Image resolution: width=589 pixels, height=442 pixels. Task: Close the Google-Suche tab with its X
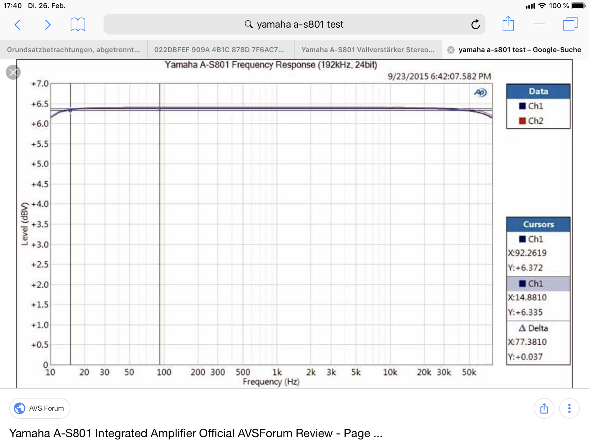pyautogui.click(x=451, y=50)
